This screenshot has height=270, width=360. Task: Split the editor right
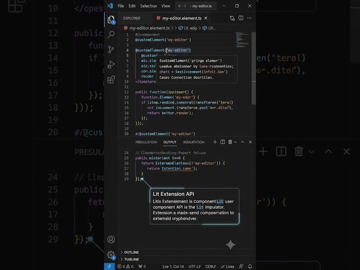[241, 18]
